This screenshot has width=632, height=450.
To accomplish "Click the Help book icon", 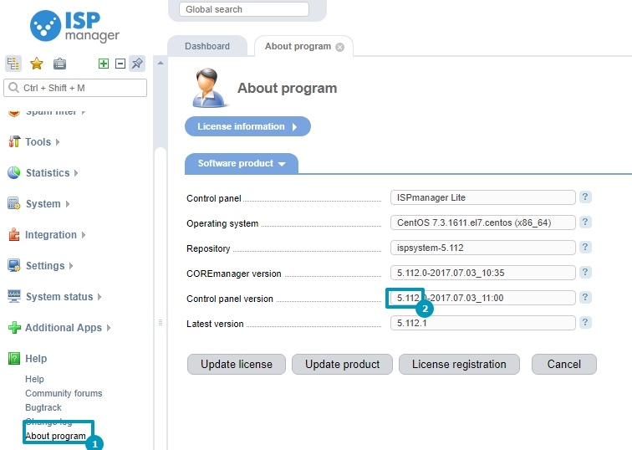I will [14, 359].
